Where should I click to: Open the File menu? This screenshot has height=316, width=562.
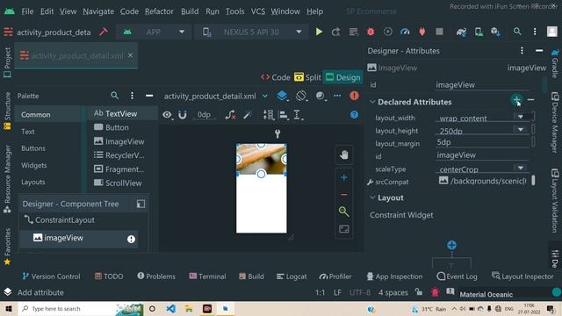27,11
